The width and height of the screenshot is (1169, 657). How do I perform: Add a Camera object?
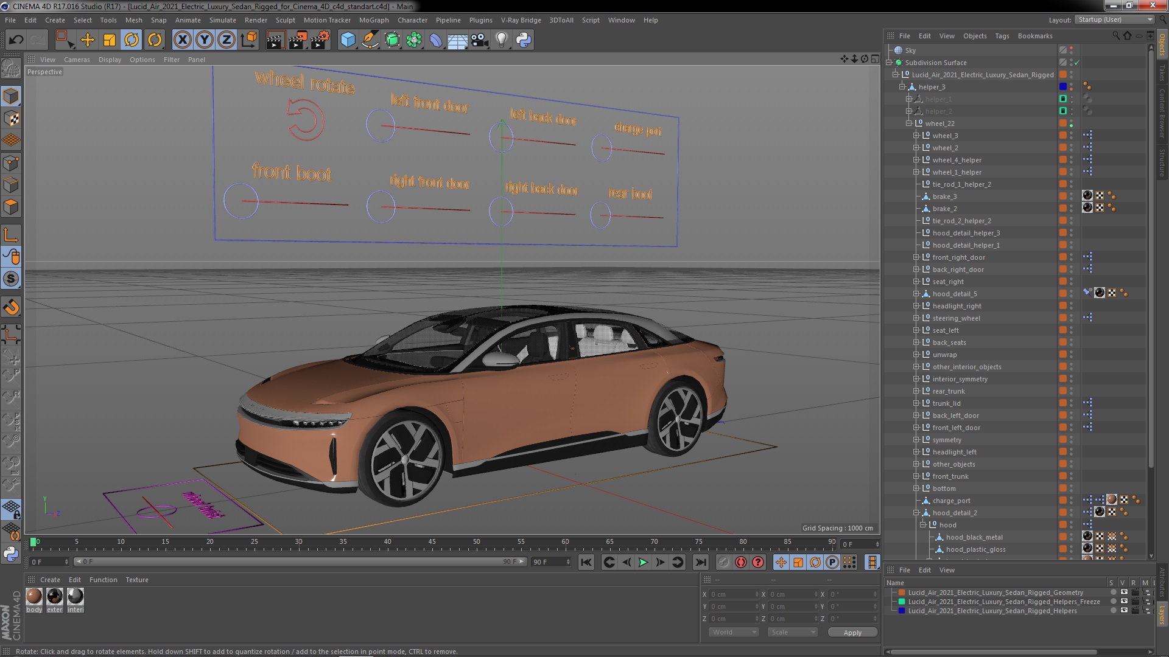[x=480, y=40]
